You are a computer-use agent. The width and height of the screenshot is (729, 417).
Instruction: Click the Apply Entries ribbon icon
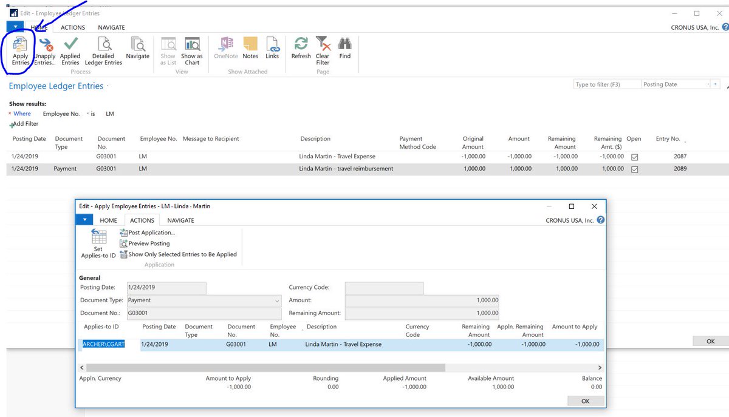20,51
